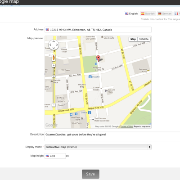Open the Terms of Use link
Image resolution: width=180 pixels, height=180 pixels.
click(x=126, y=126)
